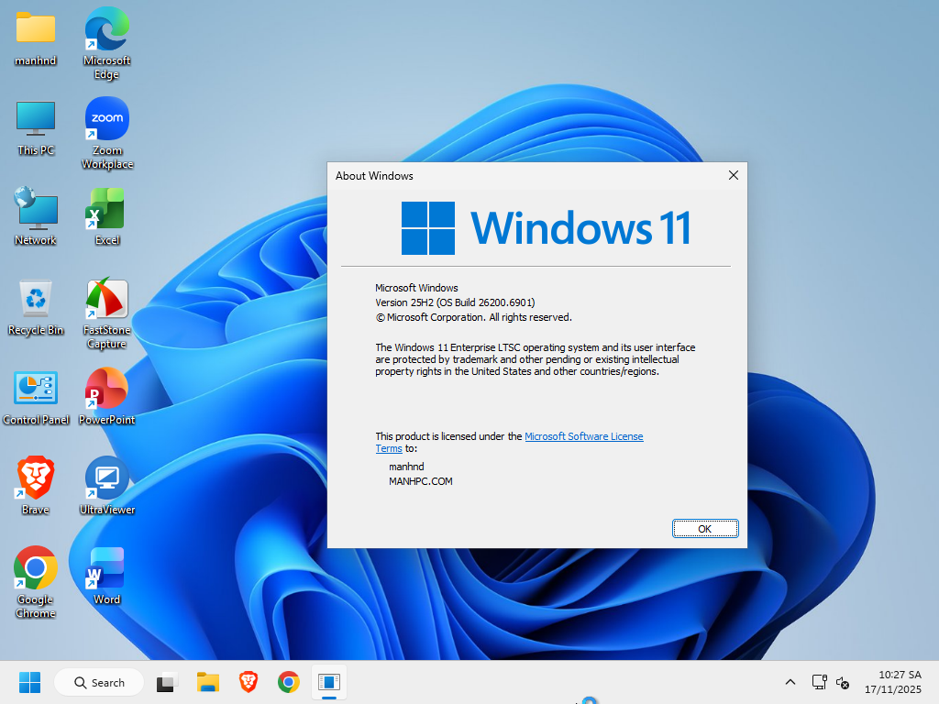Image resolution: width=939 pixels, height=704 pixels.
Task: Open the manhnd folder on the desktop
Action: 36,32
